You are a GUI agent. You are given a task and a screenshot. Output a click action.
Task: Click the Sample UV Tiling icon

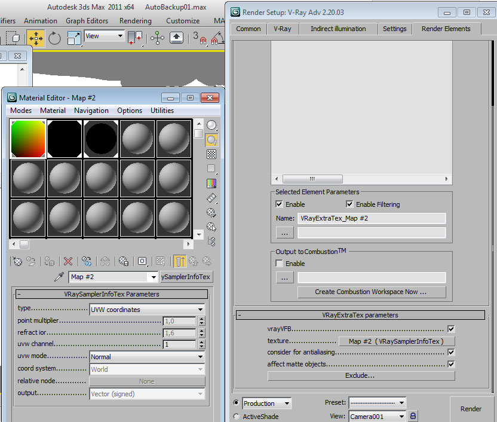pyautogui.click(x=211, y=169)
